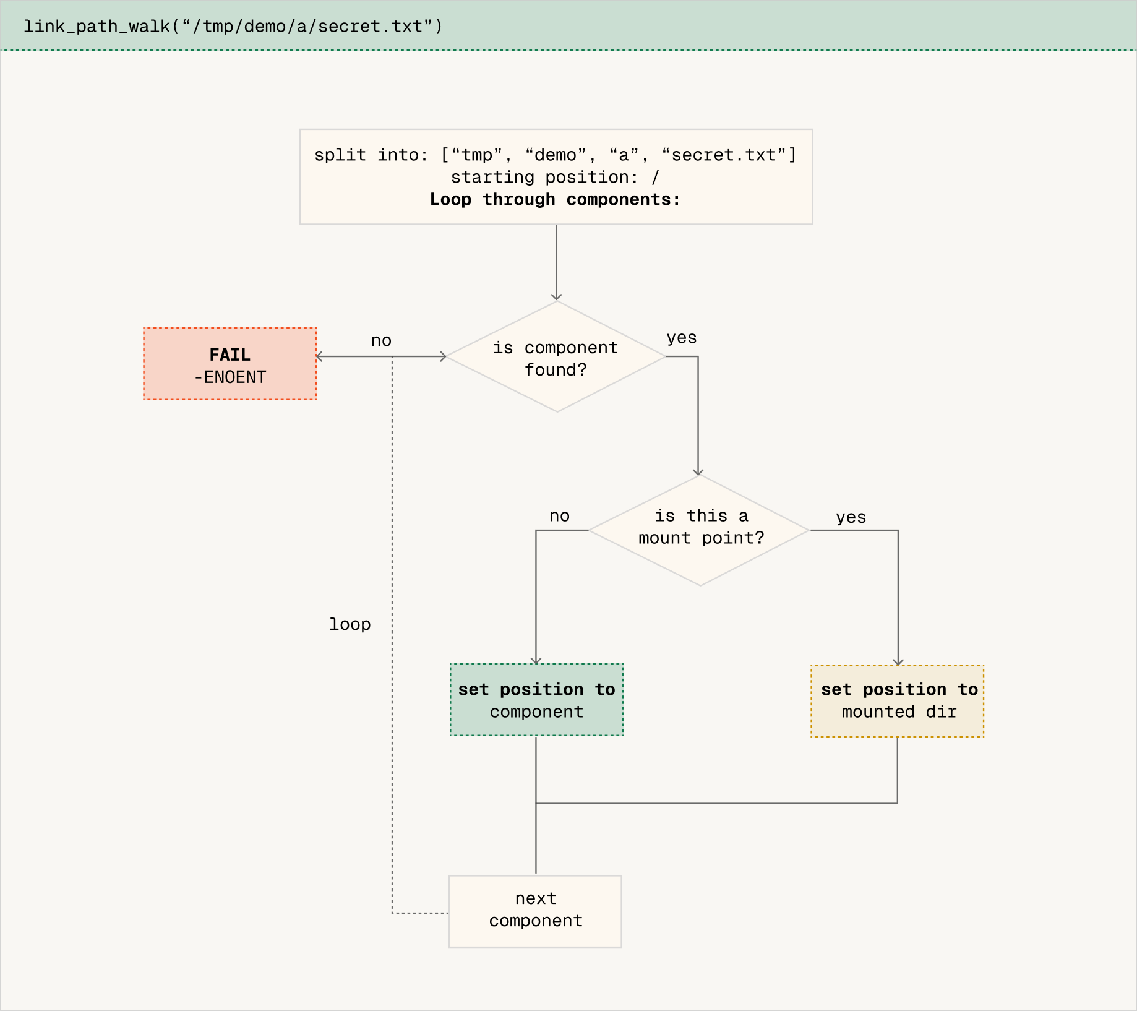Click the 'Loop through components:' bold text
This screenshot has width=1137, height=1011.
(555, 199)
